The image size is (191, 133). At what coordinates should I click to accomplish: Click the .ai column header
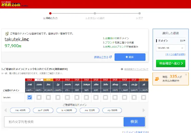click(144, 84)
